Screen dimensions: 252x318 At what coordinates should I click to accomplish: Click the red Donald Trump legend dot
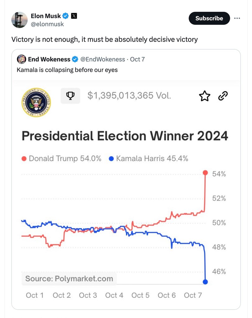[24, 159]
